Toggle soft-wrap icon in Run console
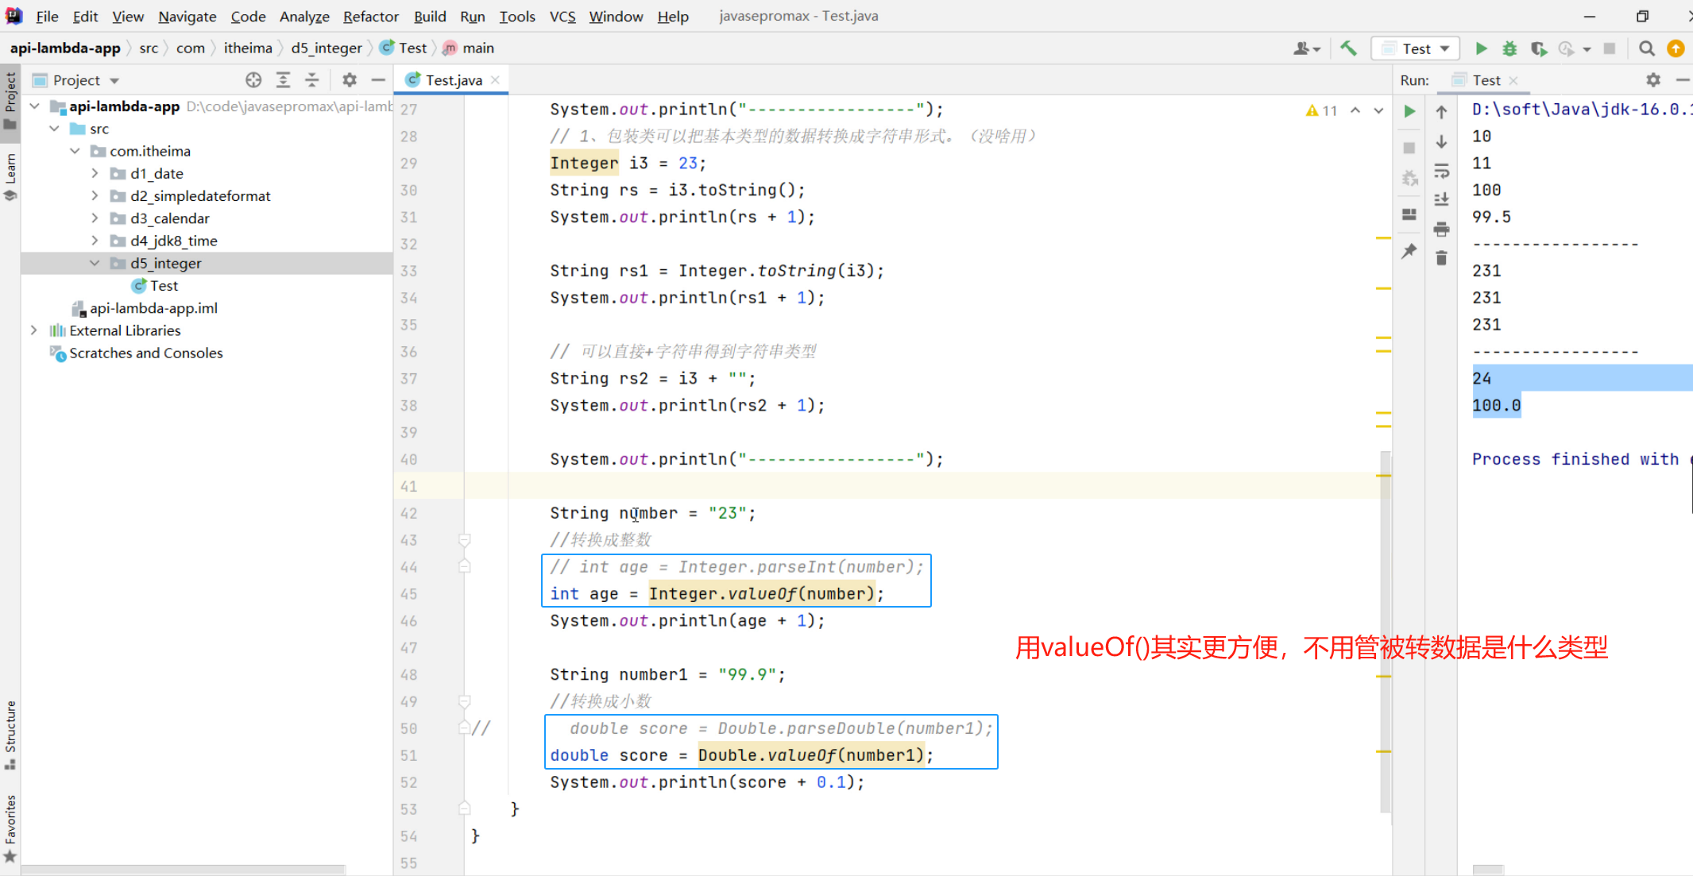The image size is (1693, 876). 1441,171
